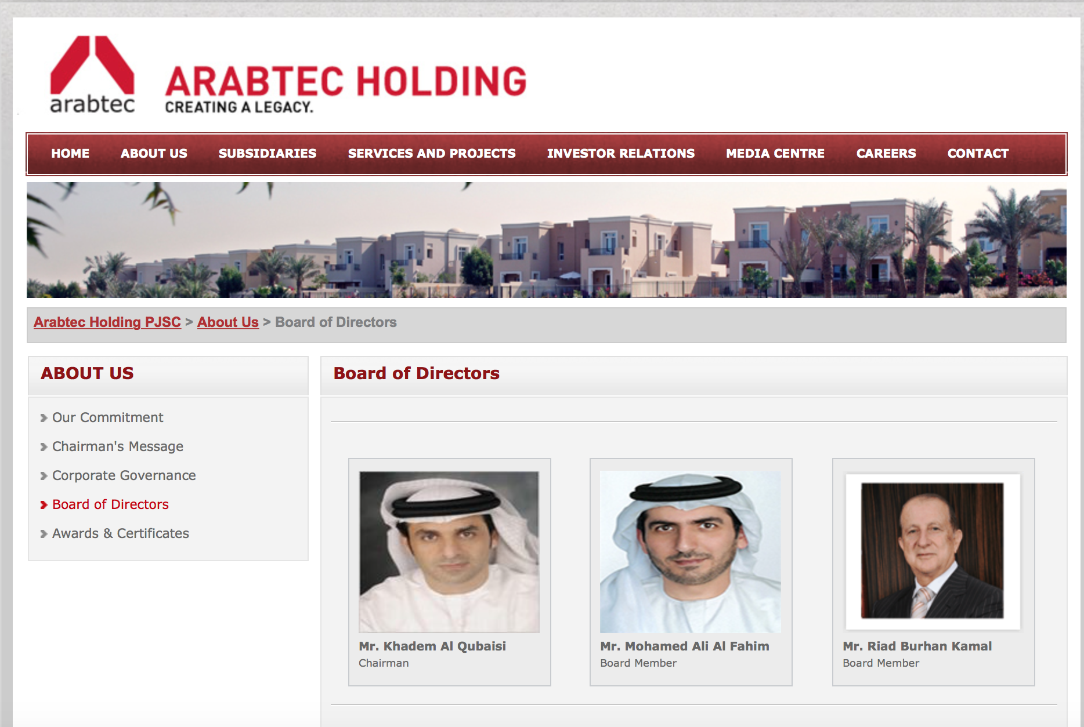Open the HOME menu item
Viewport: 1084px width, 727px height.
point(70,154)
